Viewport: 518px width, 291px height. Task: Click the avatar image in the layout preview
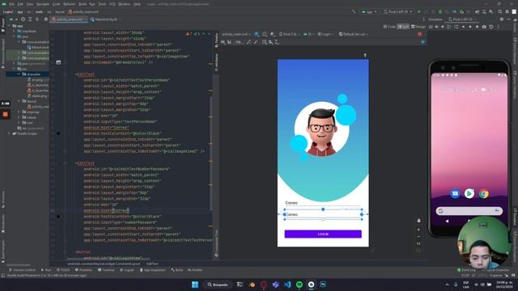point(322,129)
